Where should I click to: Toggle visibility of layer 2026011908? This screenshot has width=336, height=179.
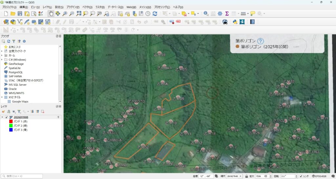coord(7,117)
